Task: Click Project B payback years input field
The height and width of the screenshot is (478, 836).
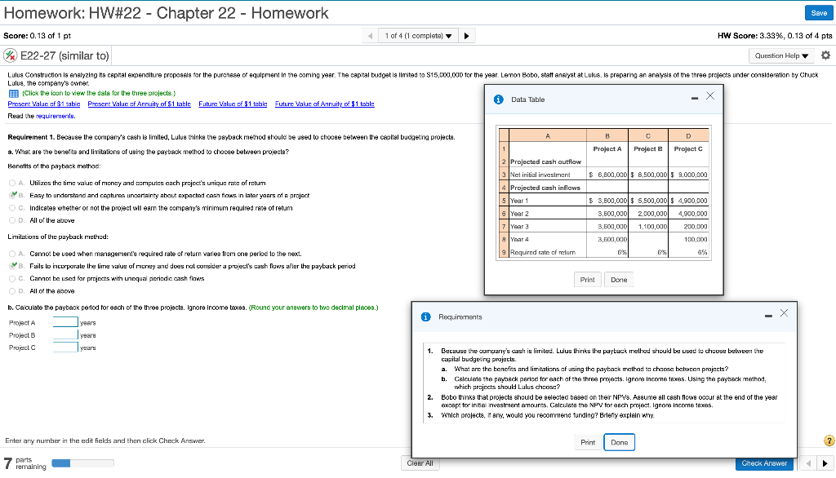Action: (x=65, y=334)
